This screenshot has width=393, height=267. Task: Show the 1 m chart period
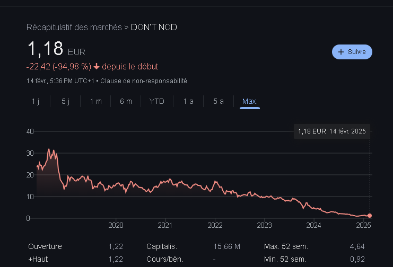click(95, 101)
